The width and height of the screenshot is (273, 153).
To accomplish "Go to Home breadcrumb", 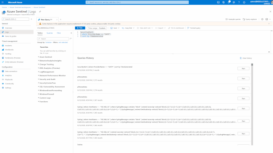I will click(4, 7).
